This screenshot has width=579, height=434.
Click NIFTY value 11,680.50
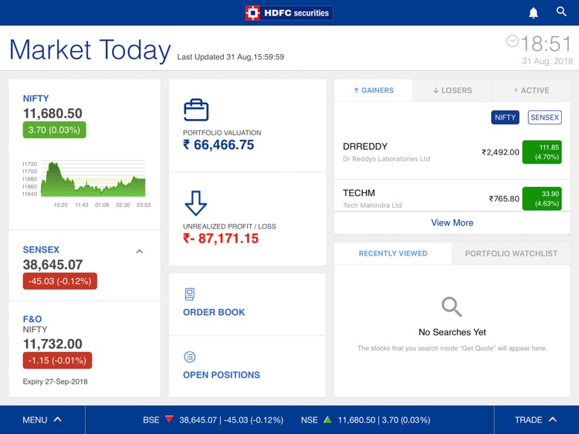pos(52,114)
